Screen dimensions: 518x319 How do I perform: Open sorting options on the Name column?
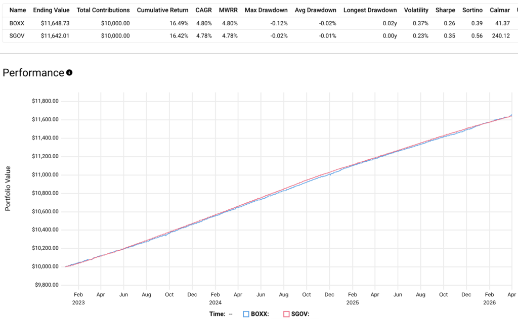(x=18, y=10)
